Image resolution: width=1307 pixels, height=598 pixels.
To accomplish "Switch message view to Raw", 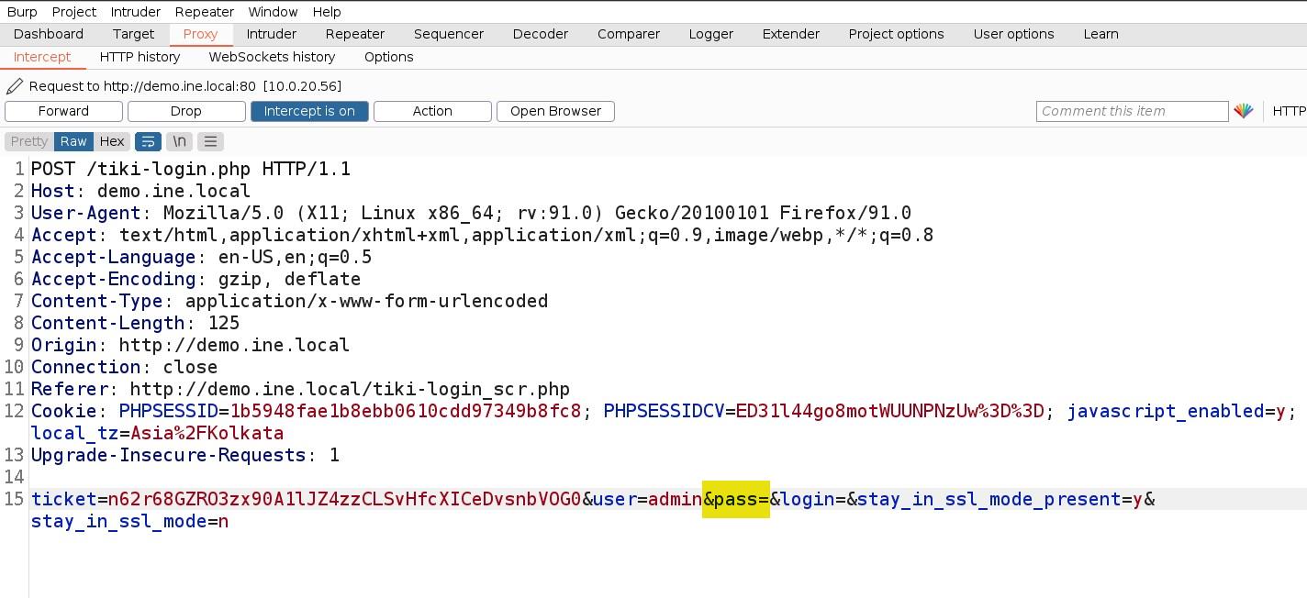I will tap(73, 141).
